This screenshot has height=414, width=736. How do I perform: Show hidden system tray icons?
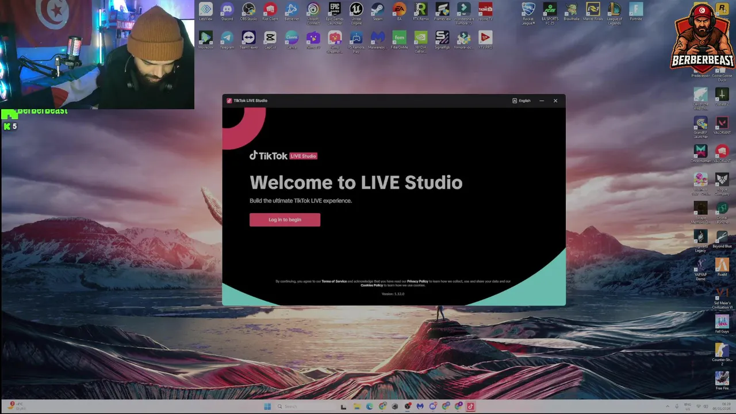click(x=668, y=407)
